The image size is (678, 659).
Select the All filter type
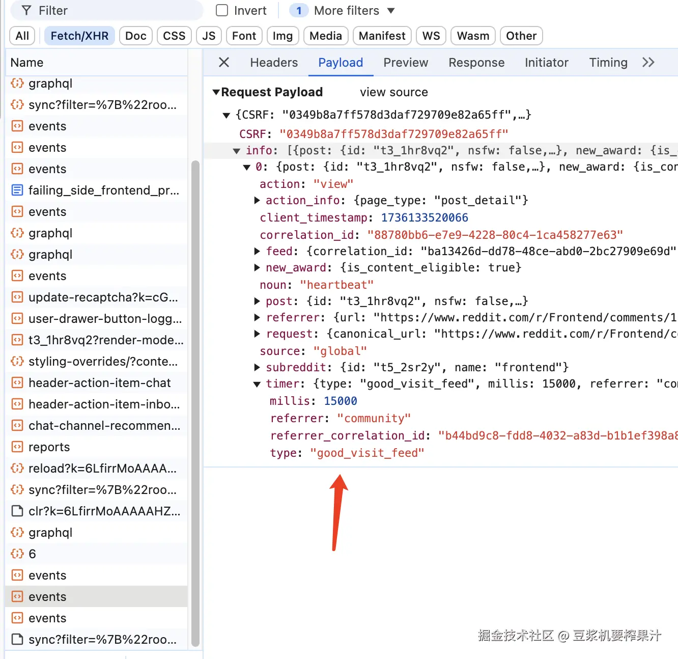[22, 36]
